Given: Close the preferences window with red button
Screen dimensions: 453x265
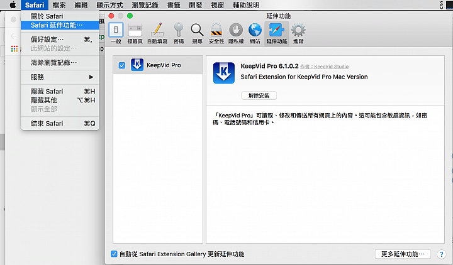Looking at the screenshot, I should click(111, 16).
